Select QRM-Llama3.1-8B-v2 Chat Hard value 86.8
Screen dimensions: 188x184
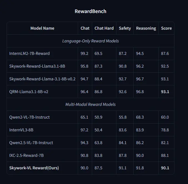[x=98, y=92]
